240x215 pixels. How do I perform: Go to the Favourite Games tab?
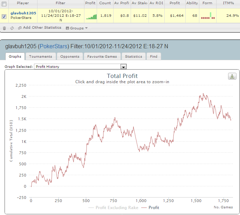102,56
